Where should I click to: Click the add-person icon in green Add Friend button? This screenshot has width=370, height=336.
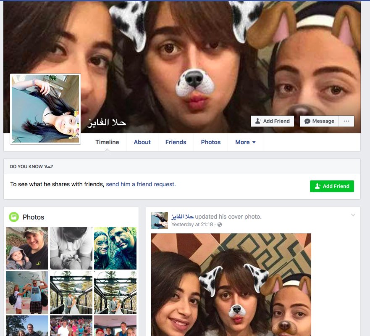318,186
